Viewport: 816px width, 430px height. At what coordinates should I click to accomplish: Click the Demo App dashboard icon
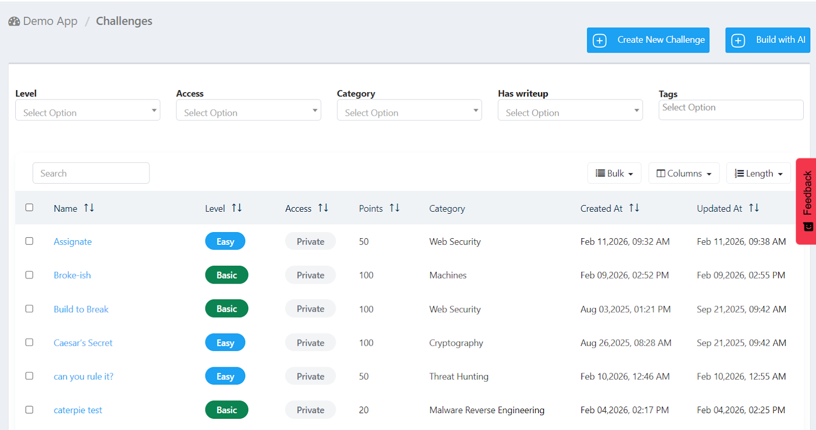[14, 21]
